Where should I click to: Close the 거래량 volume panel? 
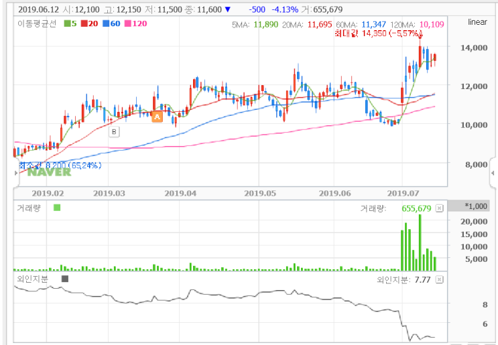(x=439, y=208)
